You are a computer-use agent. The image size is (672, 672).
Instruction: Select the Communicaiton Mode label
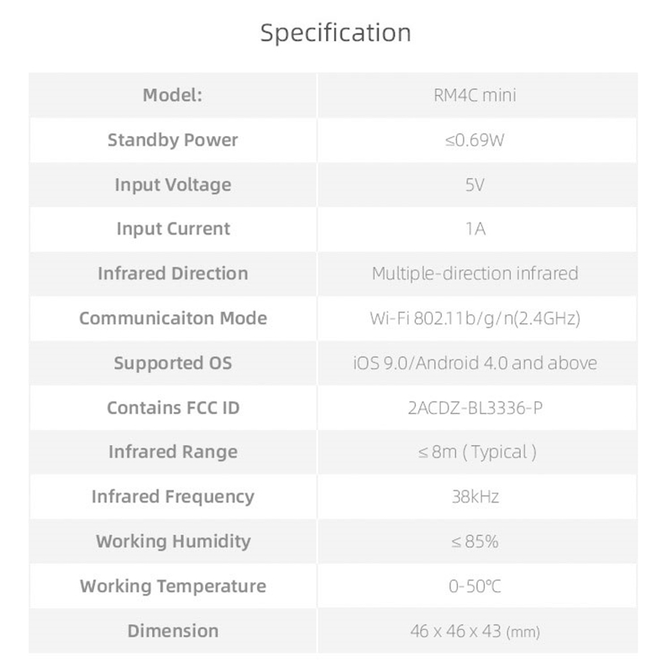pos(173,318)
